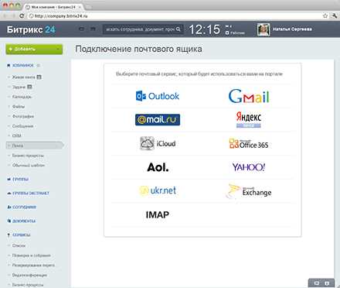This screenshot has width=340, height=288.
Task: Bookmark the page with the star icon
Action: [325, 15]
